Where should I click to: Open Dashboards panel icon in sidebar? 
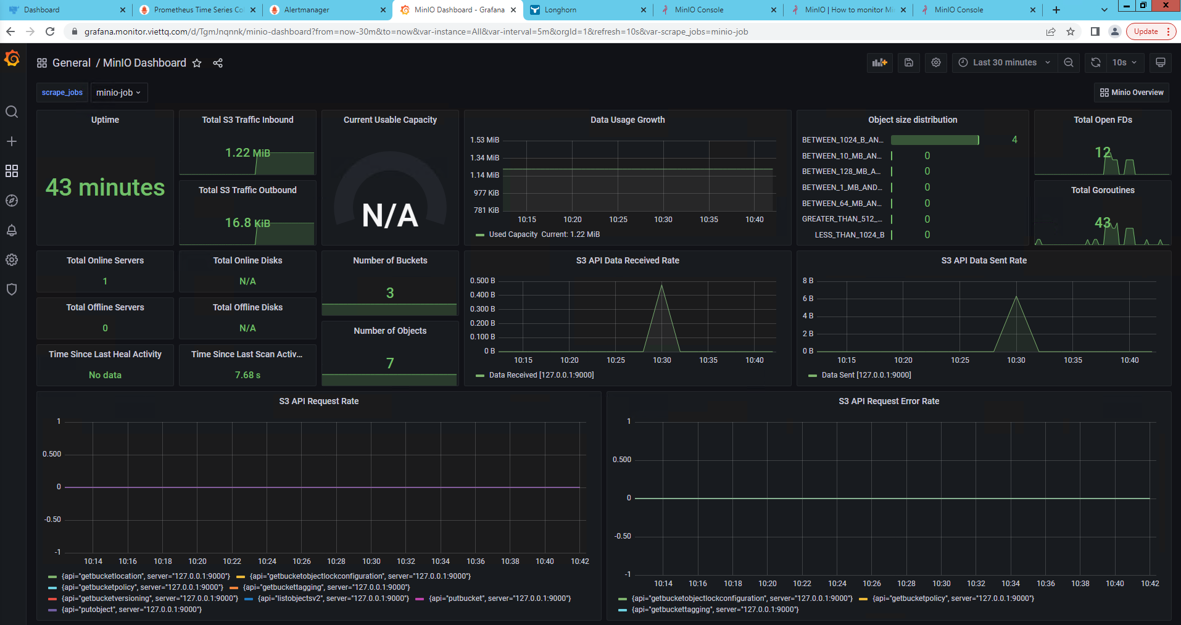click(12, 171)
